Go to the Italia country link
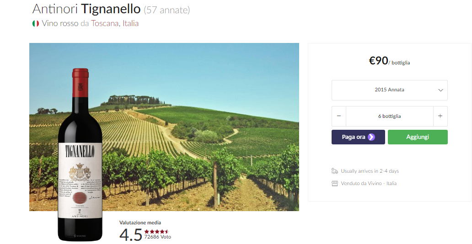The width and height of the screenshot is (472, 244). click(130, 23)
